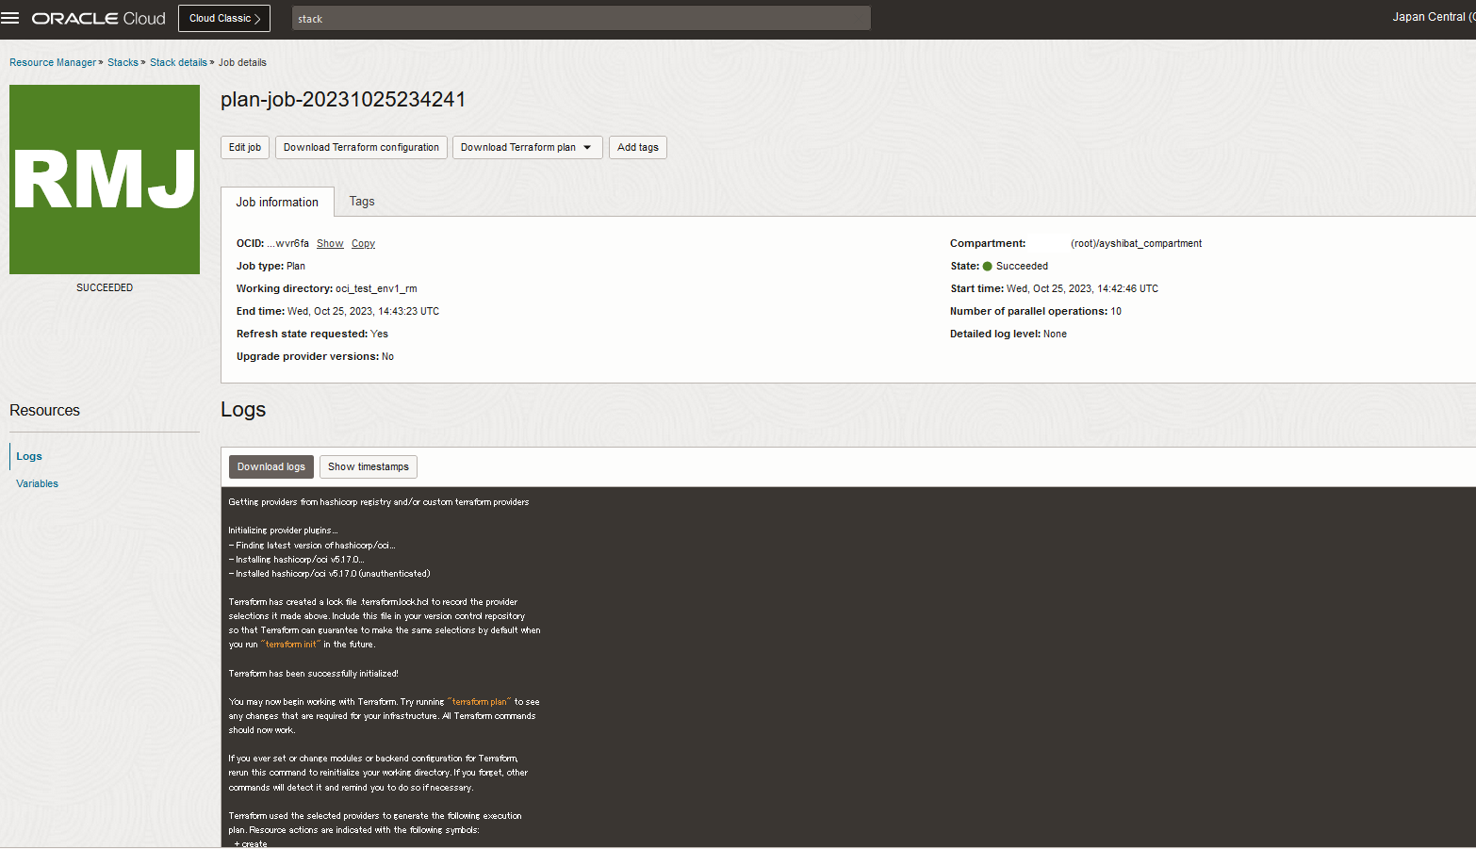Expand the Download Terraform plan dropdown
Viewport: 1476px width, 849px height.
(x=527, y=147)
